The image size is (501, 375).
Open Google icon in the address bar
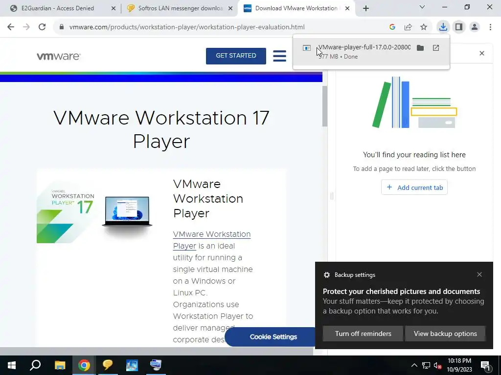pyautogui.click(x=392, y=27)
